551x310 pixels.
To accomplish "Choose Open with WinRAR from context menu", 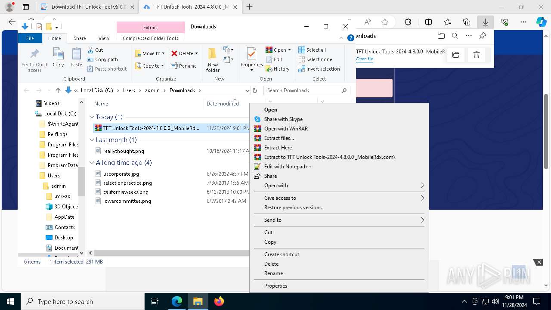I will click(339, 129).
